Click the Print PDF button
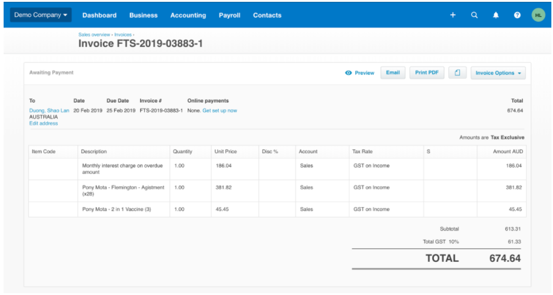 [x=427, y=73]
